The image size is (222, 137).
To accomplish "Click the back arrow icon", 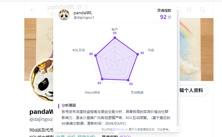I will 33,10.
